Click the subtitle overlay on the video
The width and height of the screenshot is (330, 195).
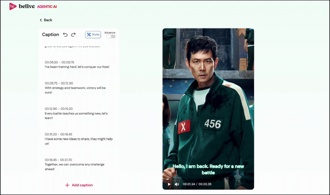tap(208, 169)
